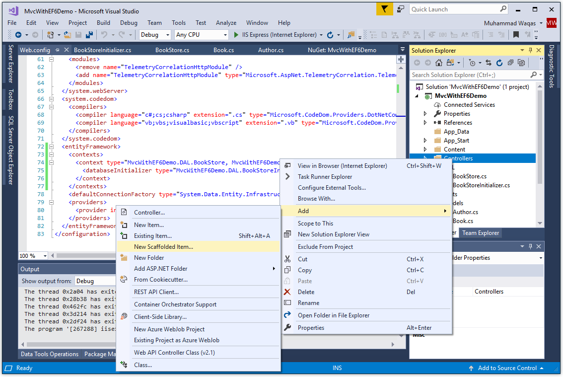This screenshot has width=563, height=377.
Task: Collapse system.codedom node at line 66
Action: point(51,99)
